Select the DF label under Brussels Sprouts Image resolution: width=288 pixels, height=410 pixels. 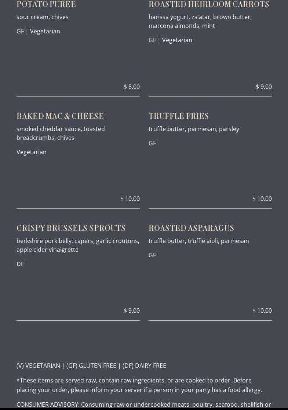tap(20, 264)
